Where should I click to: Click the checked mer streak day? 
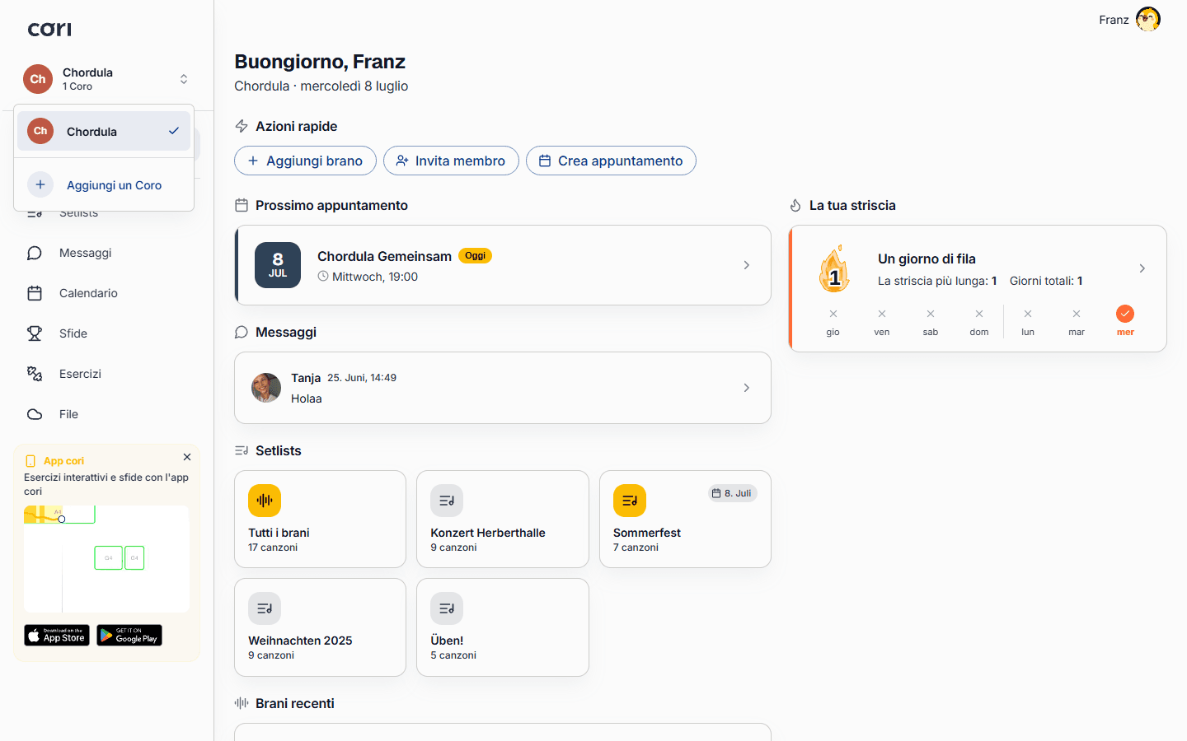click(1125, 314)
